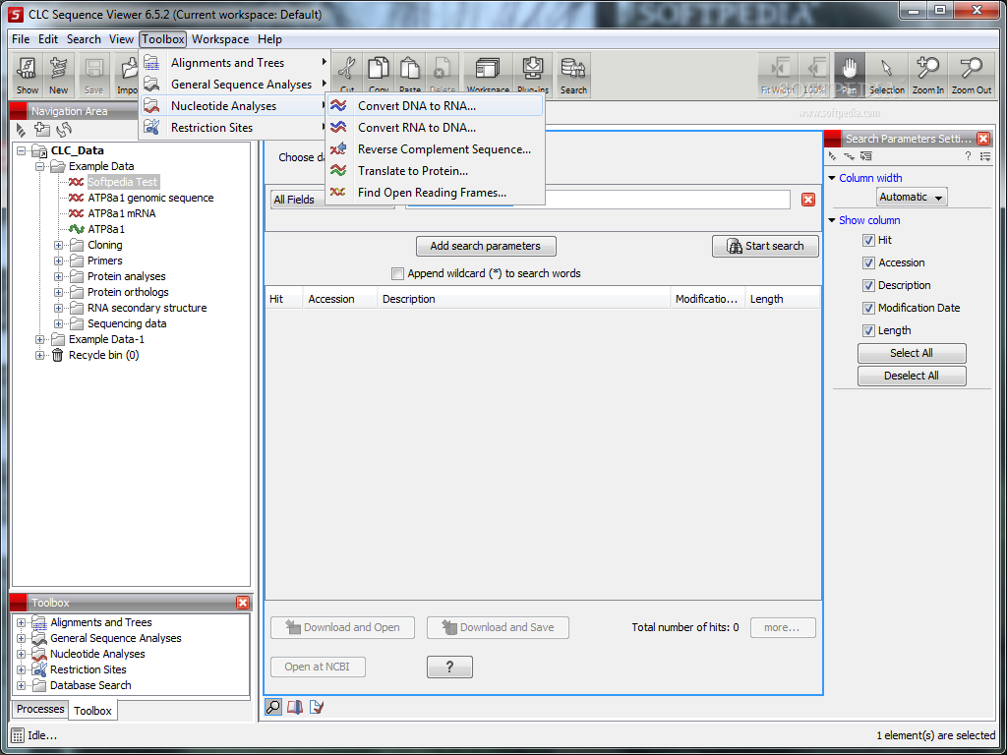Toggle the Modification Date column checkbox
The height and width of the screenshot is (755, 1007).
pyautogui.click(x=868, y=308)
